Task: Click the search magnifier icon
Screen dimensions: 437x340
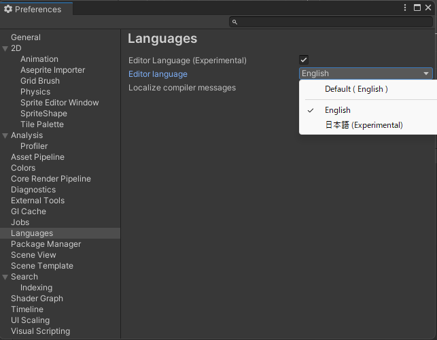Action: coord(234,22)
